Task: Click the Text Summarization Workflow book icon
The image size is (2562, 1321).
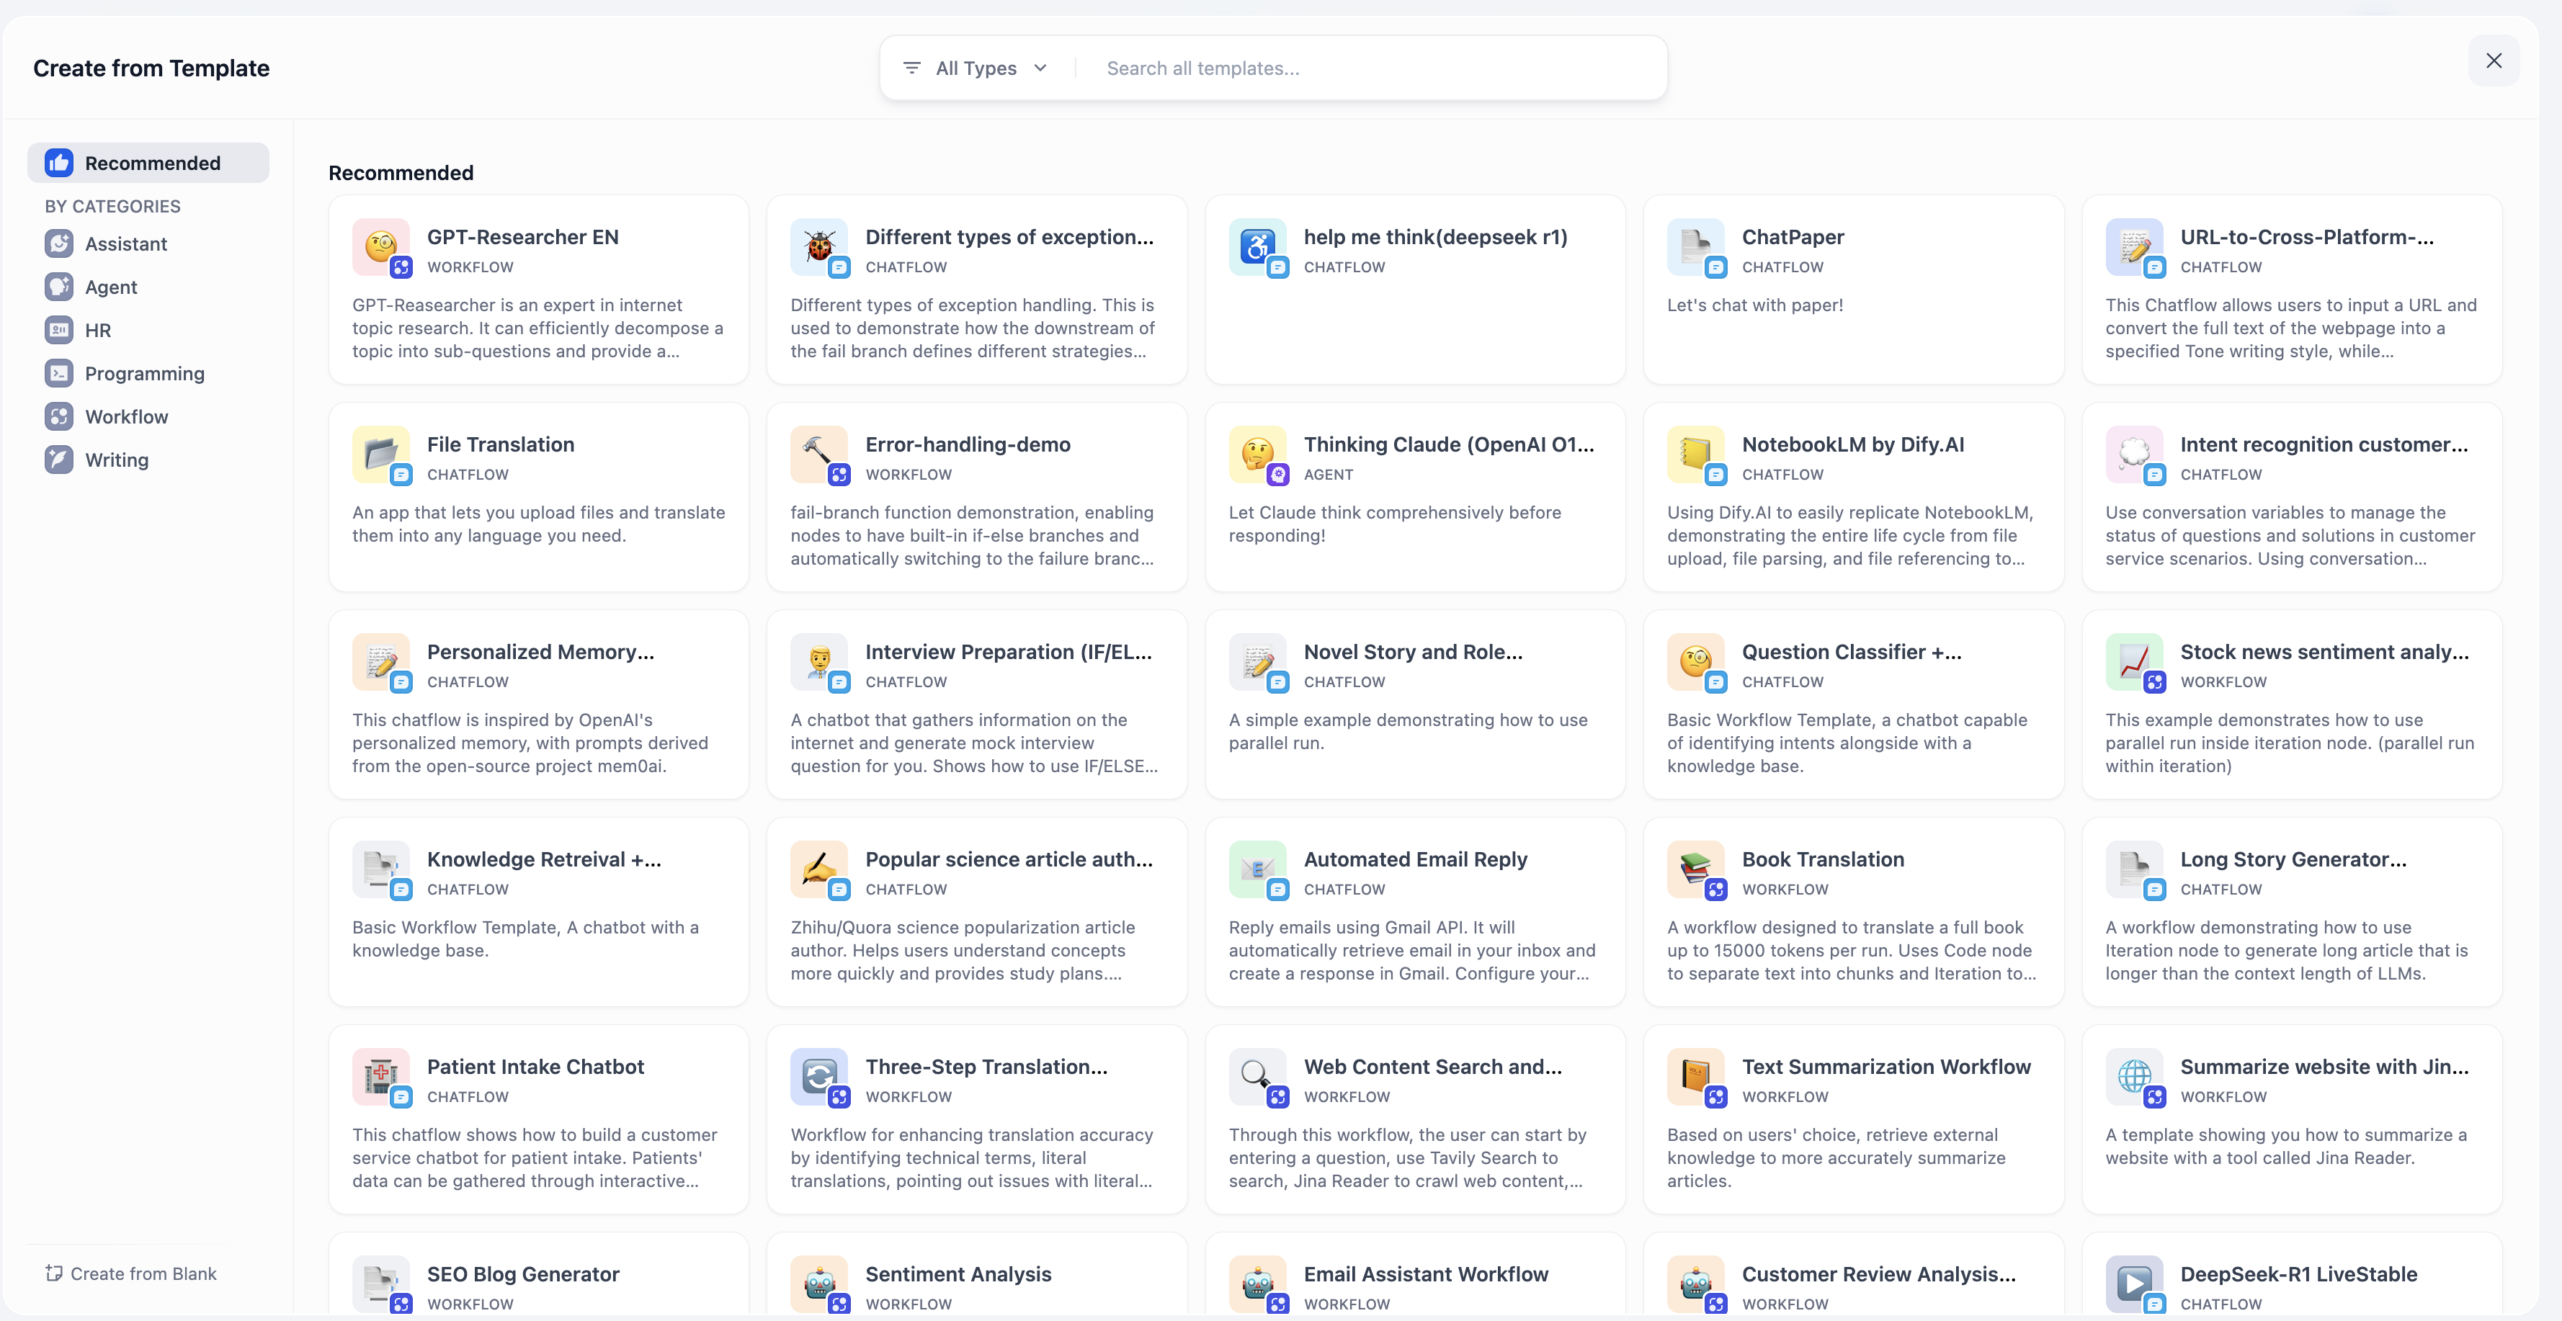Action: (x=1696, y=1077)
